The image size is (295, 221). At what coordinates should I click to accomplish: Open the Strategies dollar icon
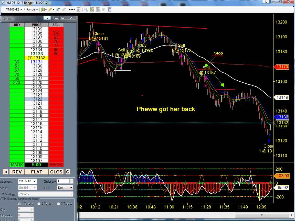tap(104, 9)
